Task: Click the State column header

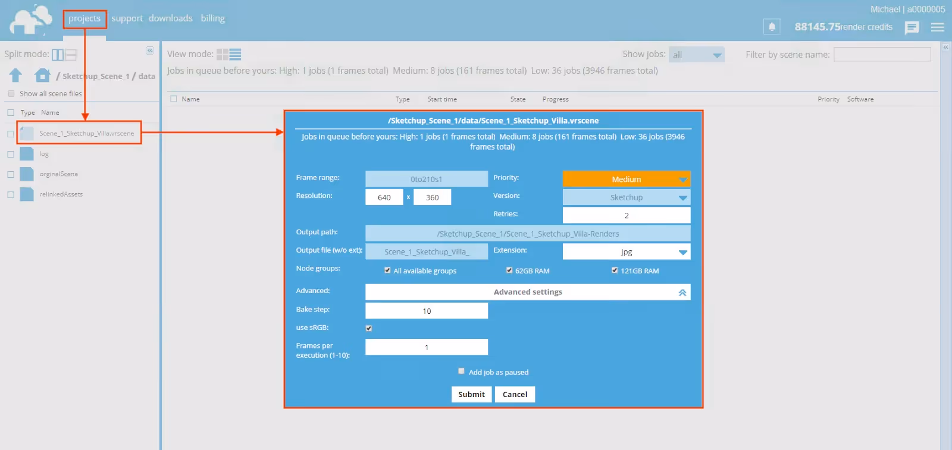Action: point(518,99)
